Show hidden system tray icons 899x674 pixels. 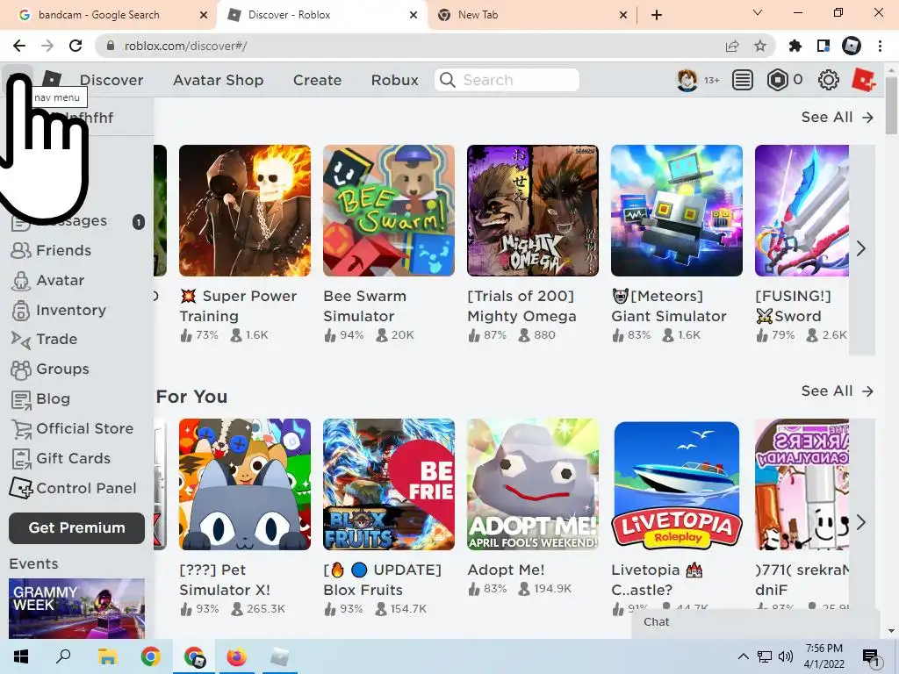click(x=743, y=656)
